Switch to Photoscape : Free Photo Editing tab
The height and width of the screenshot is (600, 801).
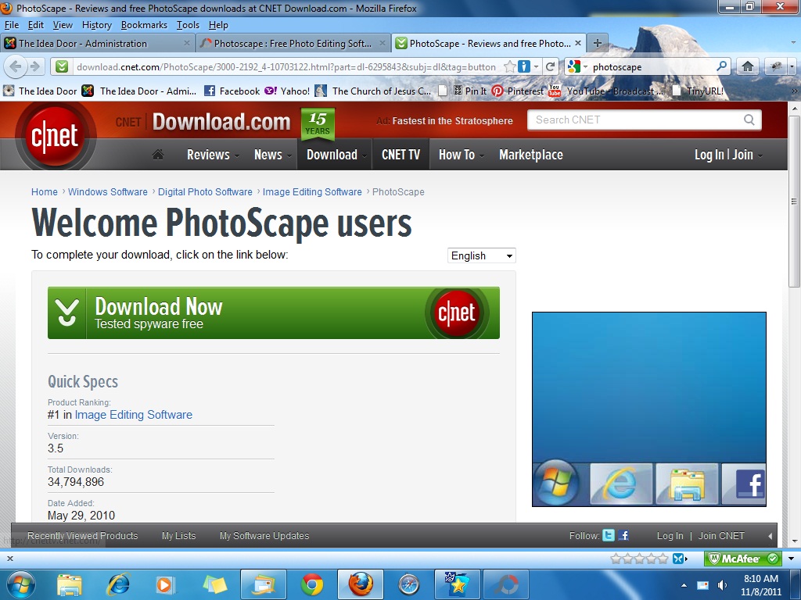(x=293, y=44)
